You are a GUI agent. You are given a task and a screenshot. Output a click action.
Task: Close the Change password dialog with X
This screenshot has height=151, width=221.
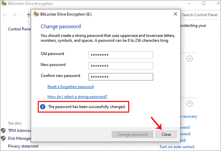175,14
